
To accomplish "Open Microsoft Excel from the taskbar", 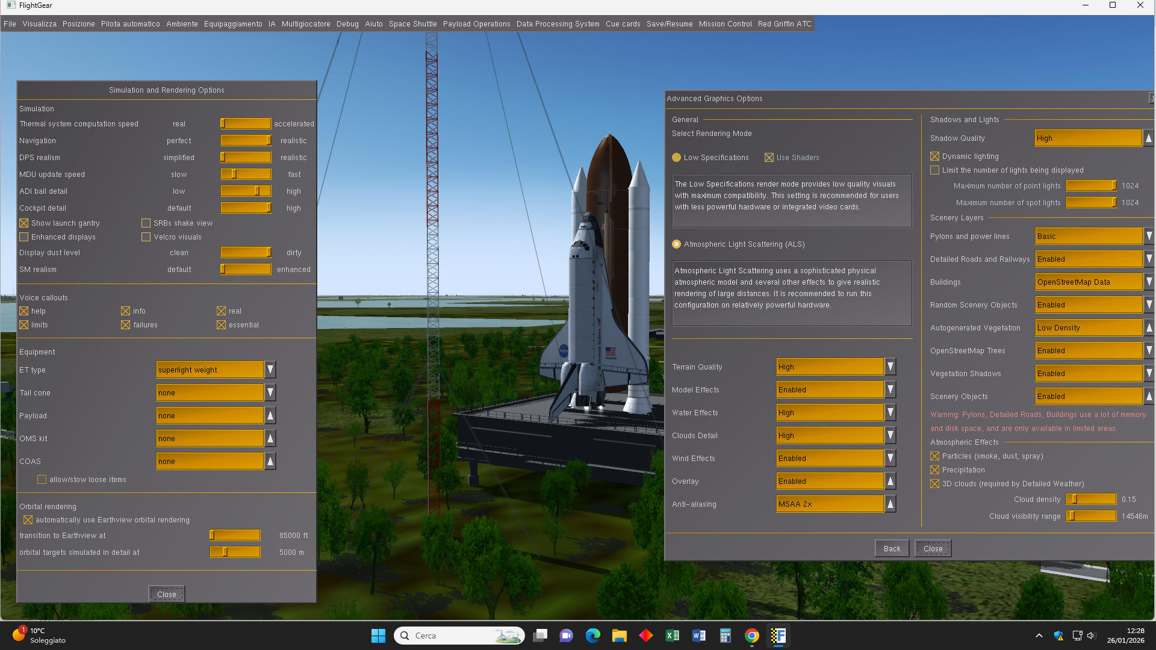I will pos(672,636).
